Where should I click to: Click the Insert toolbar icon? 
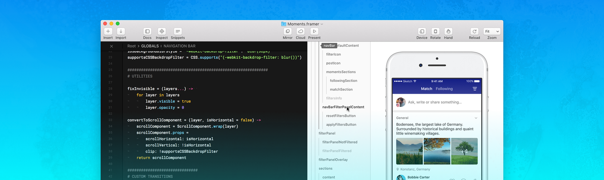point(108,31)
